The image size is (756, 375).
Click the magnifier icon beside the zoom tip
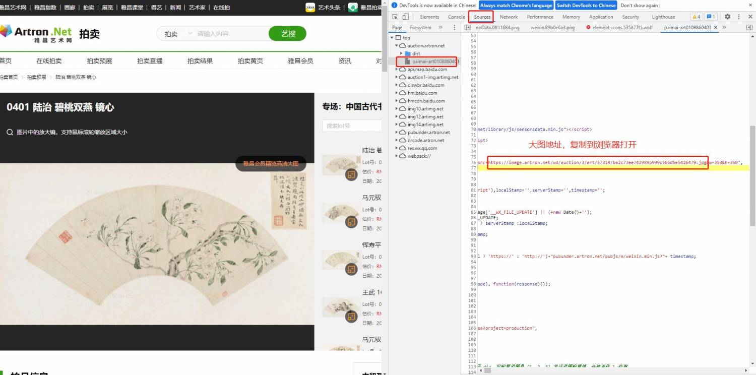10,132
